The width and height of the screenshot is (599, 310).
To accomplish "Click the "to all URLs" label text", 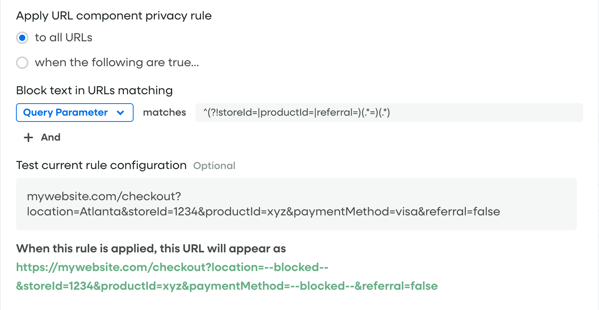I will [x=63, y=38].
